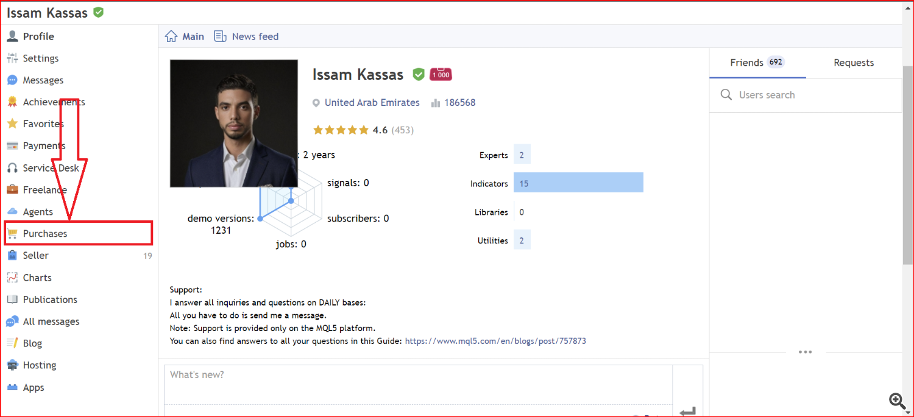The width and height of the screenshot is (914, 417).
Task: Click the United Arab Emirates location link
Action: click(372, 103)
